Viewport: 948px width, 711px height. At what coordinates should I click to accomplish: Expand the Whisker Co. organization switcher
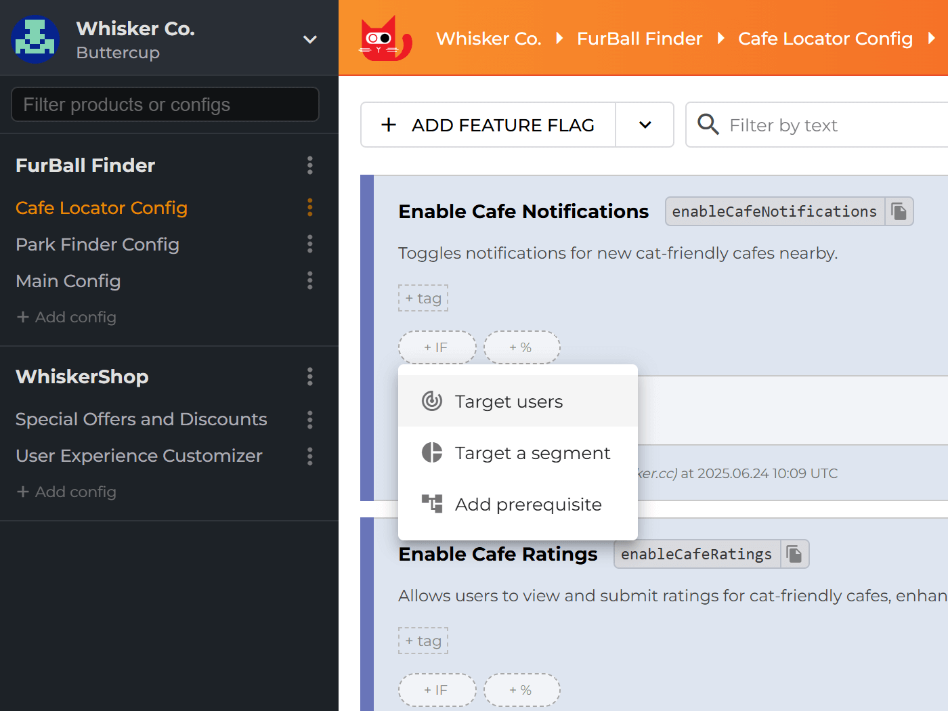310,39
